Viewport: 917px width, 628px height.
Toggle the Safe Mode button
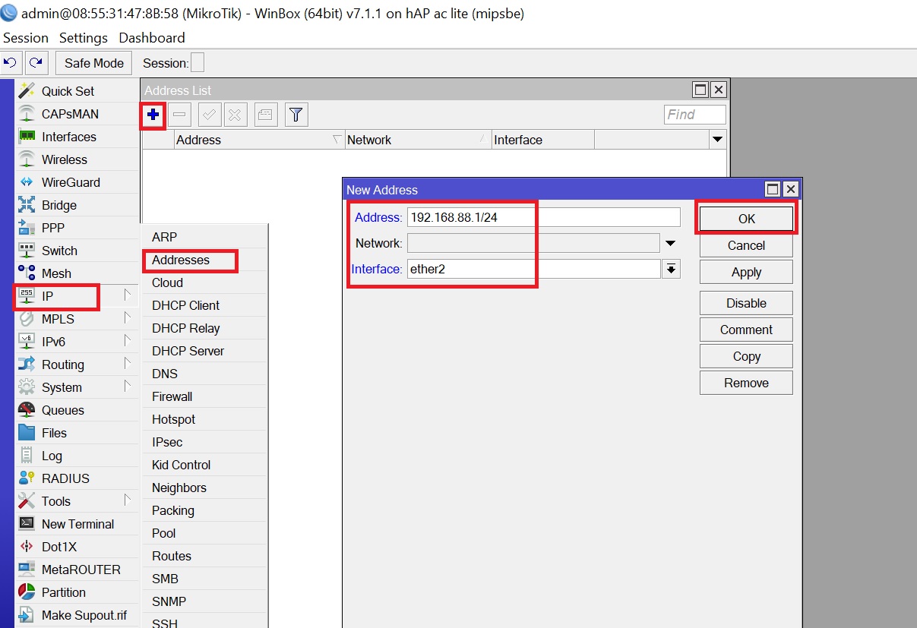(94, 63)
